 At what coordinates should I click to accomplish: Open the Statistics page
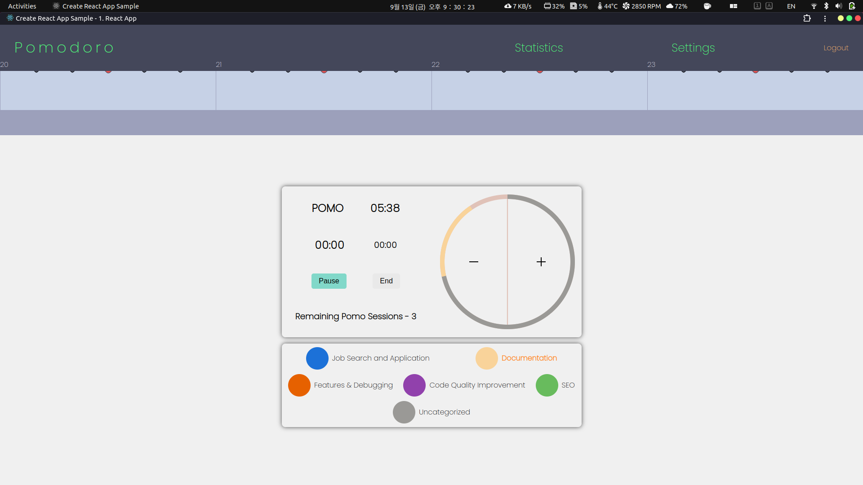(x=538, y=48)
